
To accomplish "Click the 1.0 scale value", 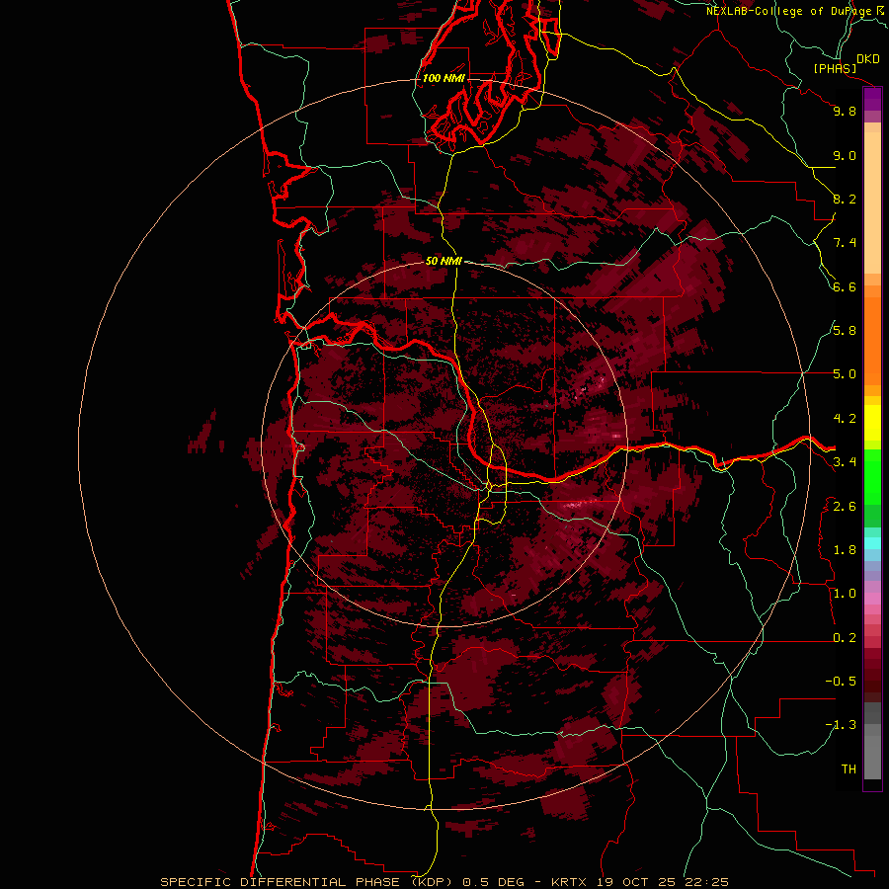I will [x=845, y=594].
